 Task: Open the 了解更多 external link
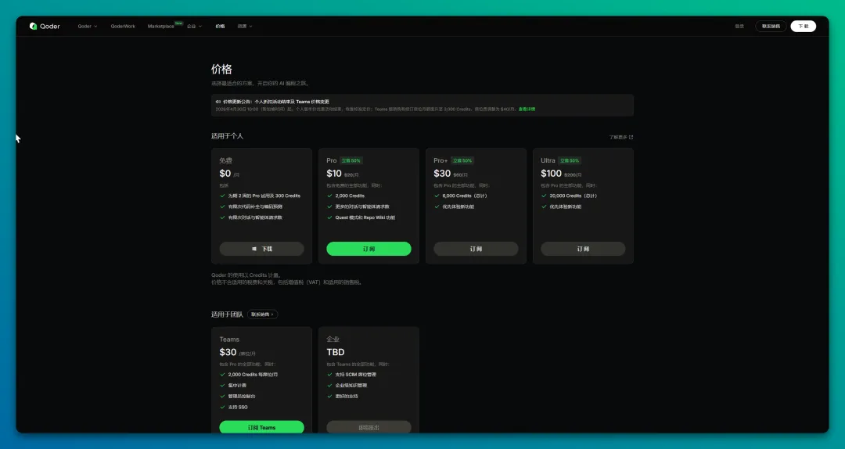pos(620,137)
